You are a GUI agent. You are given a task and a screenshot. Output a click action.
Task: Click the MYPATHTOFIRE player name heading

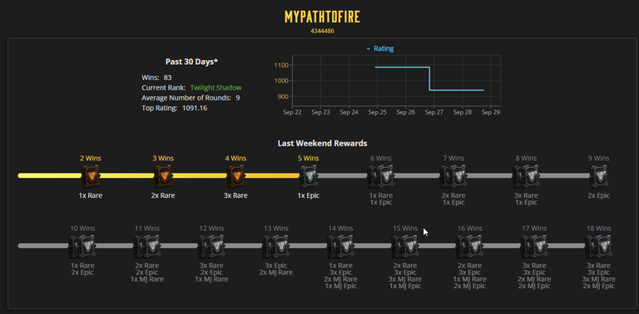tap(322, 17)
